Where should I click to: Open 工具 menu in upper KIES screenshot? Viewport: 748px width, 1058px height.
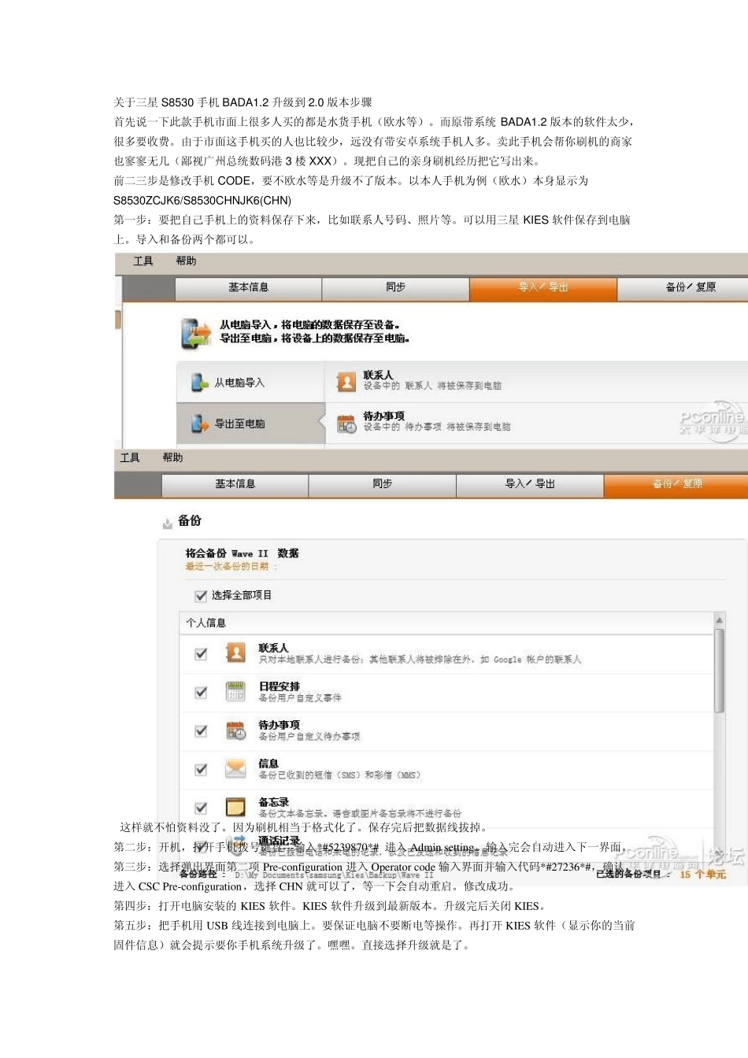(x=143, y=261)
